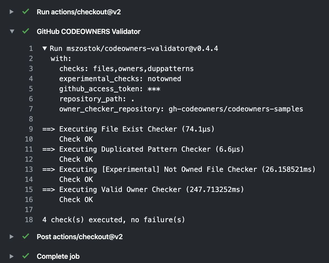Open the Post actions/checkout@v2 step title
Image resolution: width=329 pixels, height=263 pixels.
[x=80, y=237]
